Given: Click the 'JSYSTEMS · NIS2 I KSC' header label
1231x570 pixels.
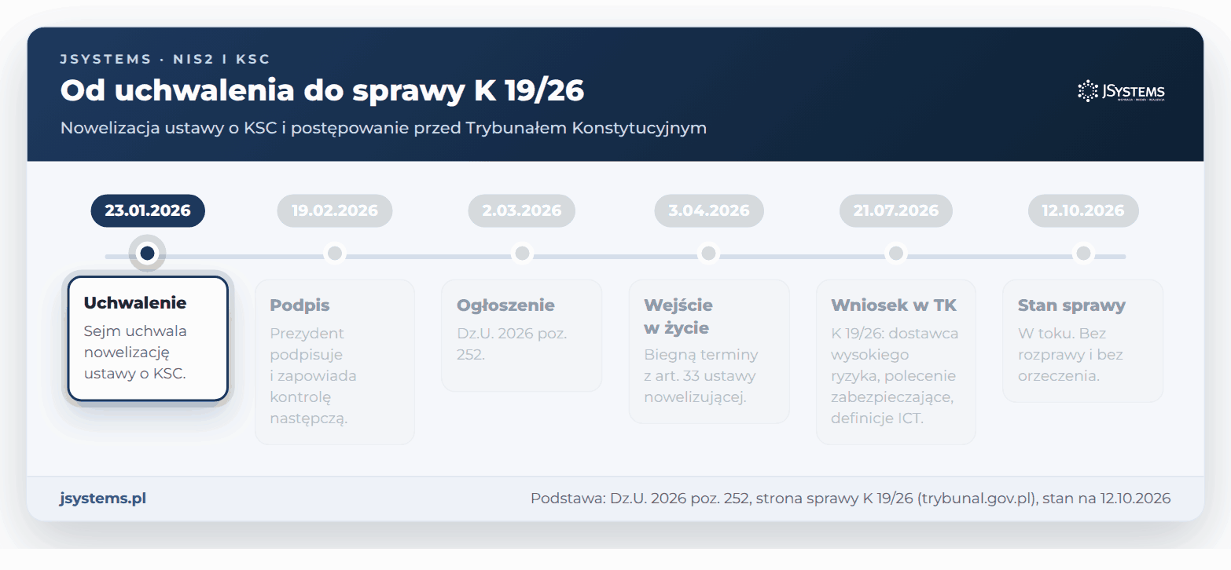Looking at the screenshot, I should (x=165, y=59).
